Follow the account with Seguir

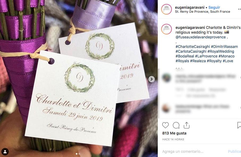click(214, 7)
